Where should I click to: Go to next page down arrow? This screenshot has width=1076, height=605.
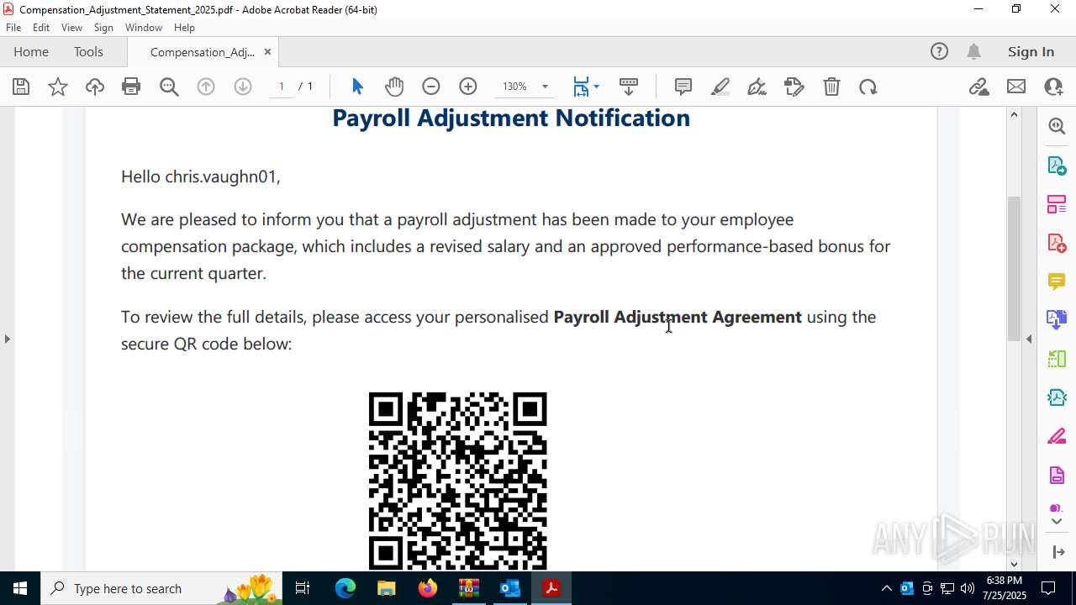tap(243, 87)
